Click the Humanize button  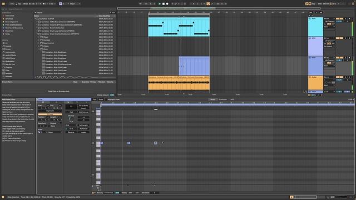(x=83, y=128)
